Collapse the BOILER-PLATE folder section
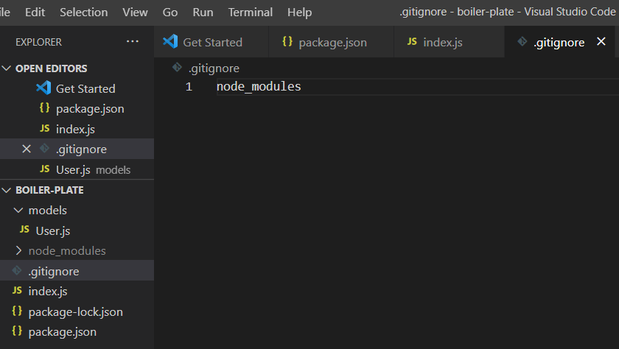Screen dimensions: 619x349 click(7, 190)
